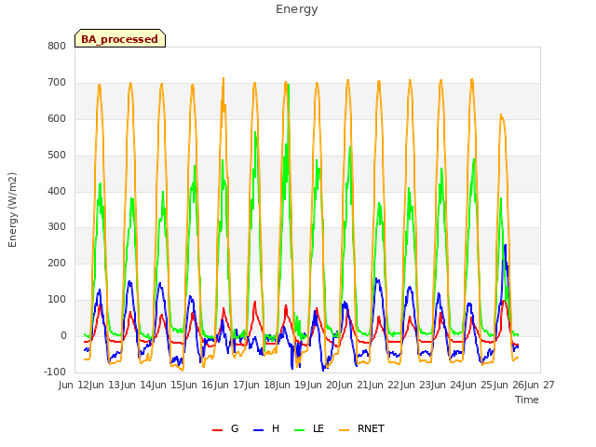Viewport: 596px width, 447px height.
Task: Click the 200 y-axis tick label
Action: [x=57, y=263]
